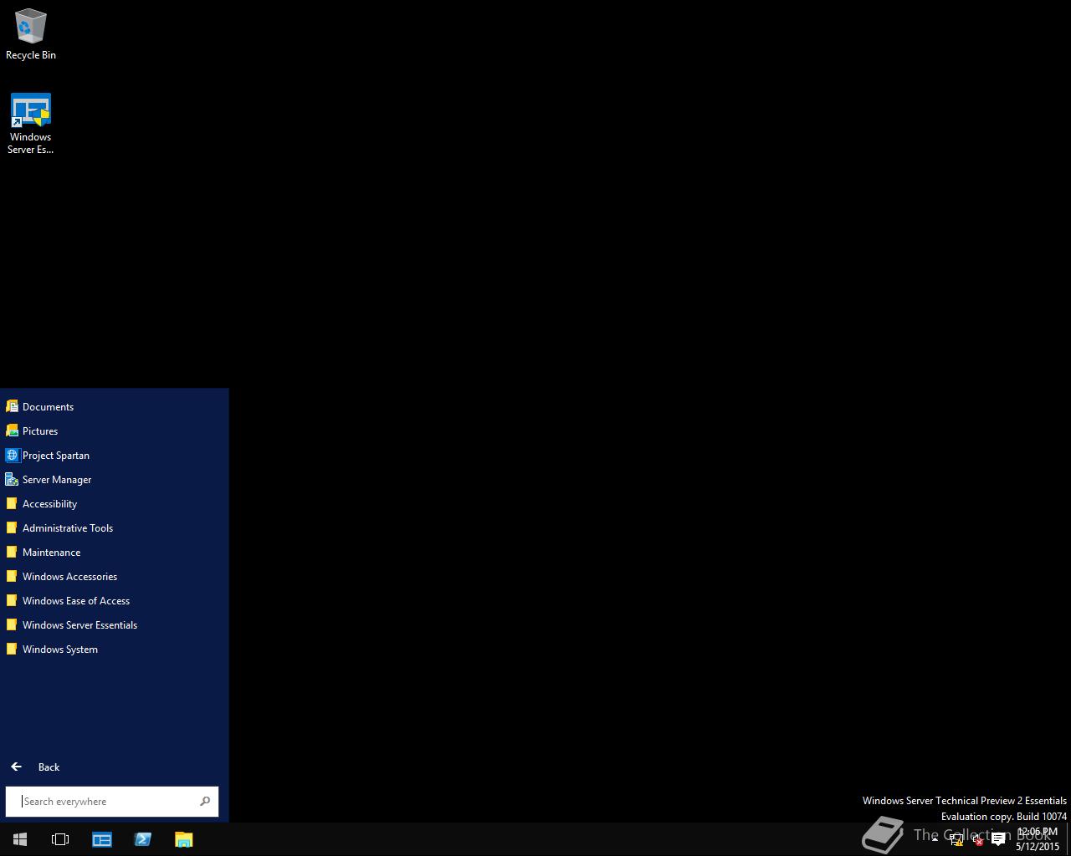Open the Recycle Bin desktop icon

pyautogui.click(x=31, y=34)
